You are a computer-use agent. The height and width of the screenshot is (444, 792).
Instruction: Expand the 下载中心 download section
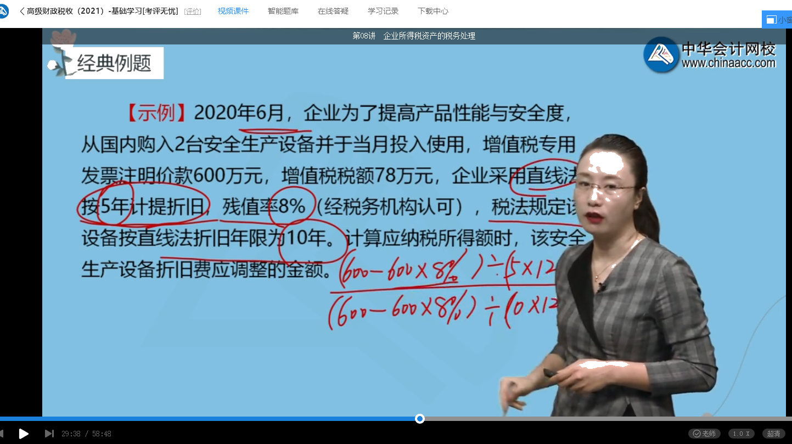(x=433, y=10)
